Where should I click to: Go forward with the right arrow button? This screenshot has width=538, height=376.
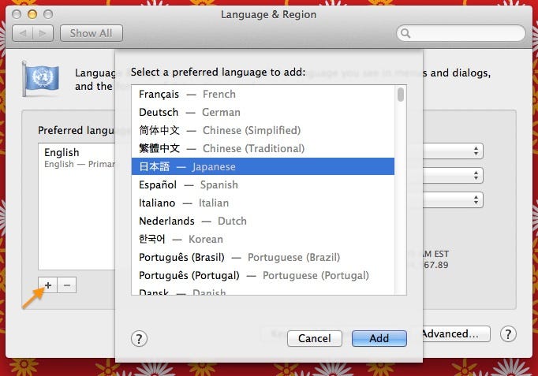click(43, 33)
